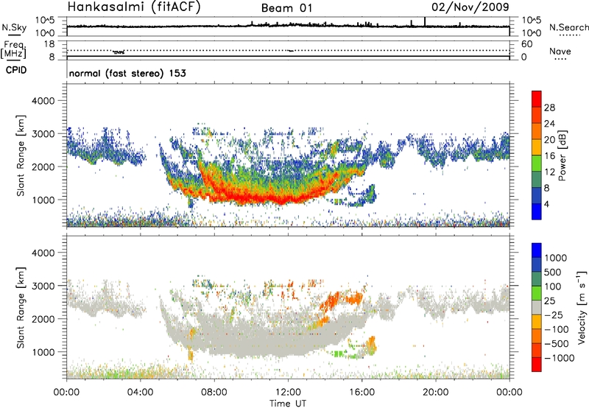Click the '16:00' time axis tick label

(x=361, y=393)
